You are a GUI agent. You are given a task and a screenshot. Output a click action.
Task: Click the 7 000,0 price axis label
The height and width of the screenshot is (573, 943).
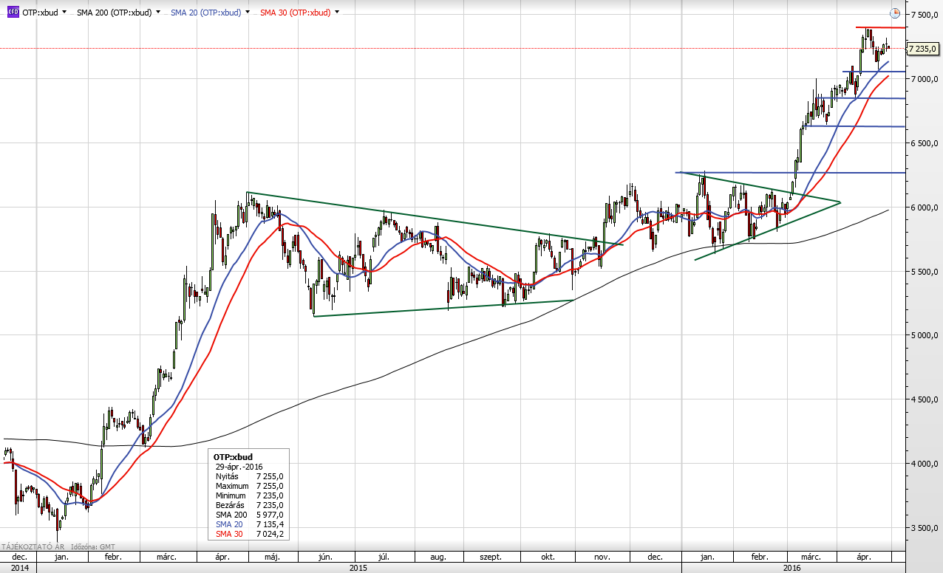point(925,79)
